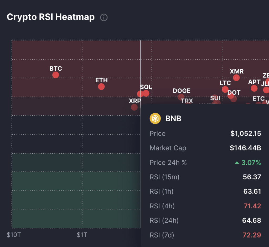Viewport: 269px width, 247px height.
Task: Click the Crypto RSI Heatmap title
Action: pyautogui.click(x=51, y=17)
